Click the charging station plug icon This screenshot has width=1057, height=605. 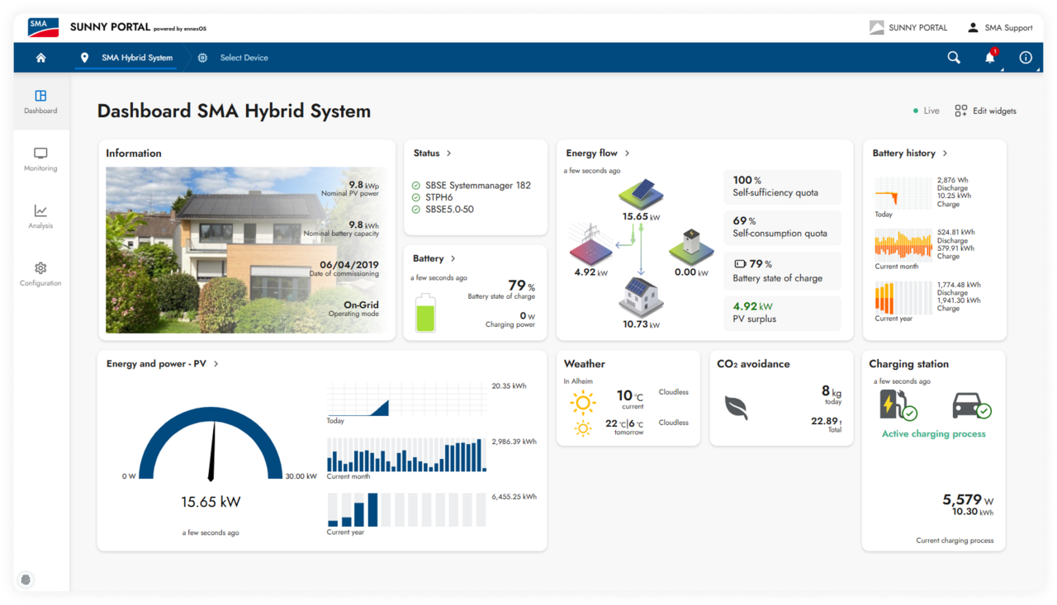898,404
